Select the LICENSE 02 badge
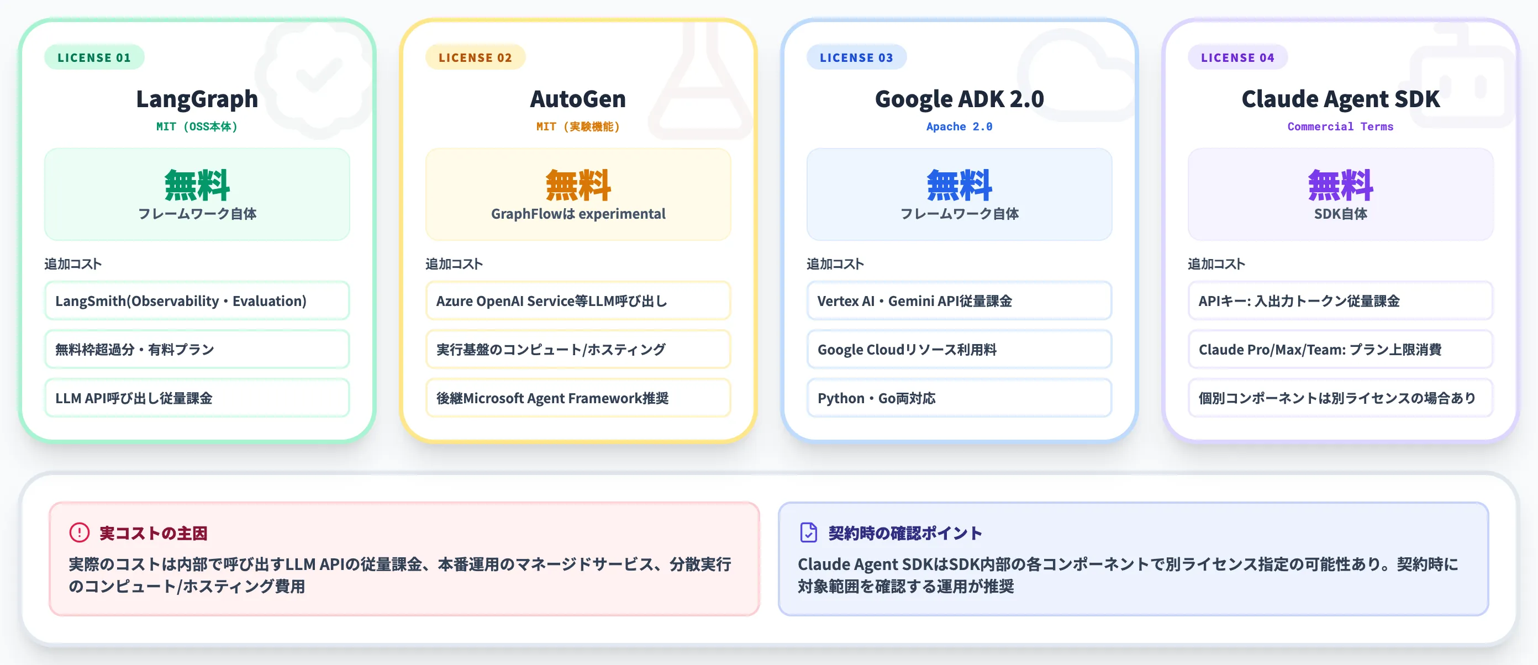The height and width of the screenshot is (665, 1538). click(475, 57)
